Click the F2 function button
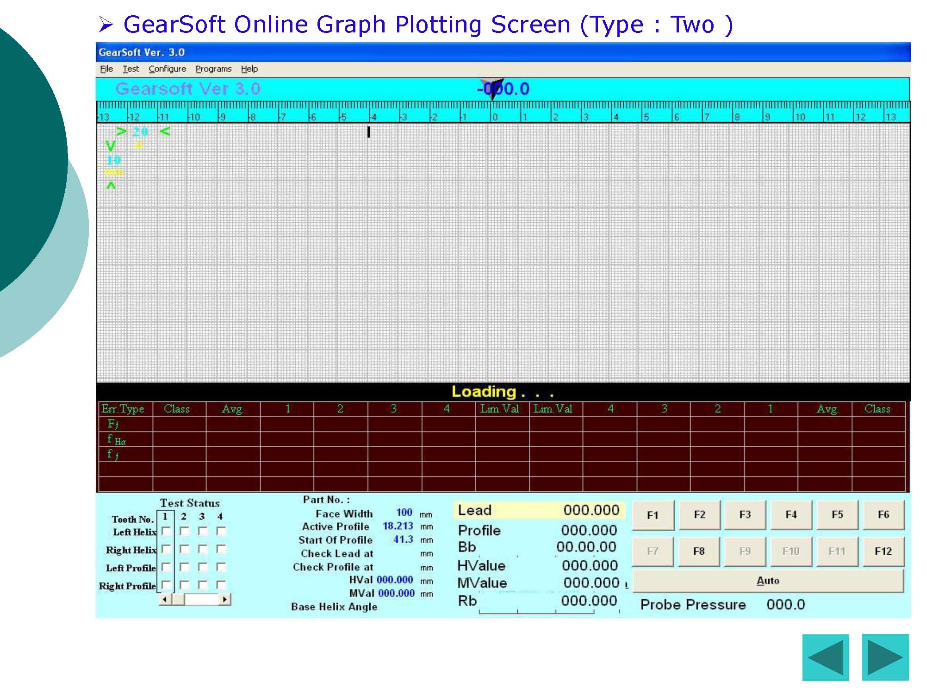Screen dimensions: 926x695 tap(699, 515)
